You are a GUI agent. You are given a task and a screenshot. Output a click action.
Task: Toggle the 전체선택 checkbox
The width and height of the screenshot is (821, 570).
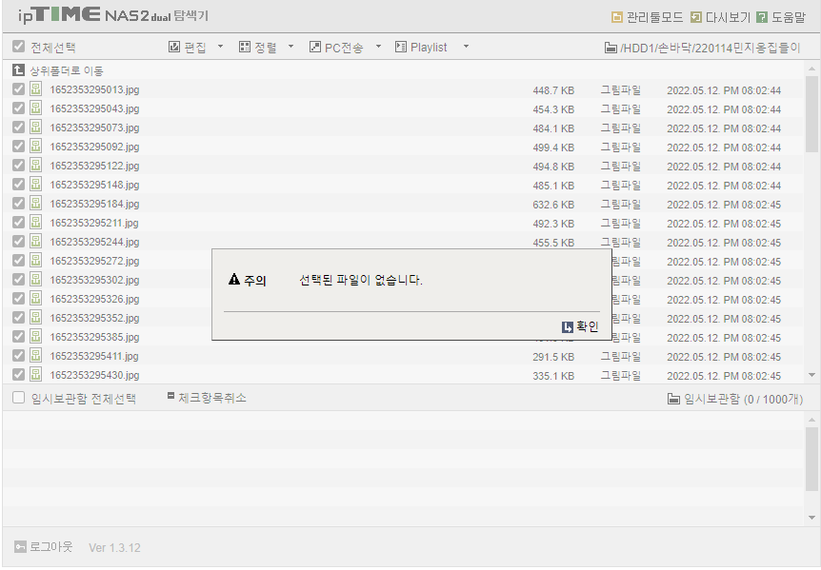point(18,47)
